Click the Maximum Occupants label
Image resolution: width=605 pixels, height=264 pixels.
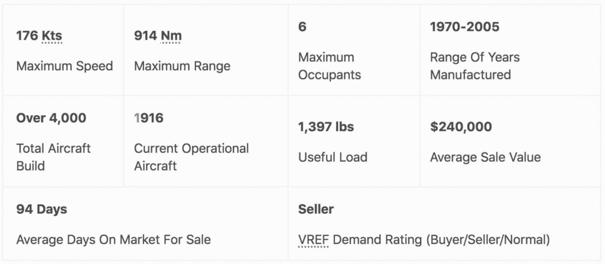tap(330, 66)
